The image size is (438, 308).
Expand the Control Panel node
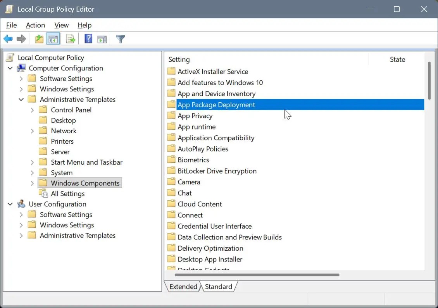point(32,110)
